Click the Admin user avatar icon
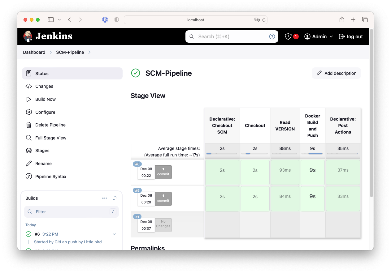This screenshot has width=391, height=273. [307, 36]
